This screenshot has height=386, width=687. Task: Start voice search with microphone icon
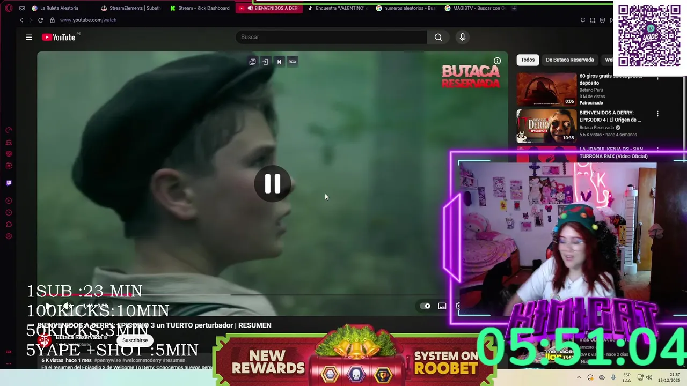(x=463, y=37)
